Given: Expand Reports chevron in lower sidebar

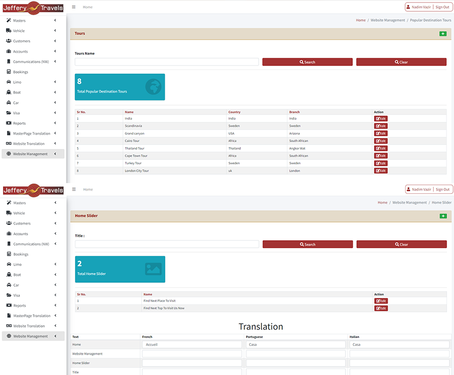Looking at the screenshot, I should point(55,305).
